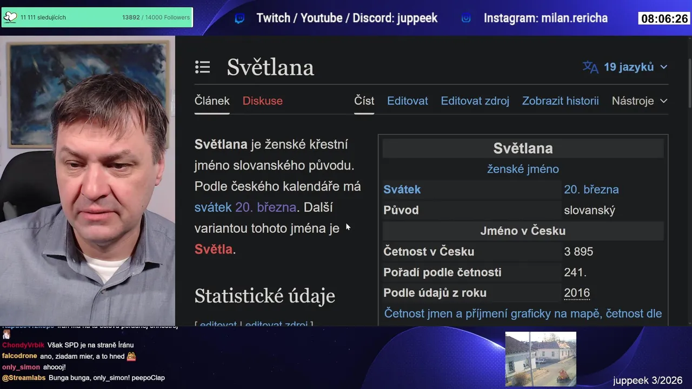Click the street camera thumbnail
The image size is (692, 389).
point(541,359)
